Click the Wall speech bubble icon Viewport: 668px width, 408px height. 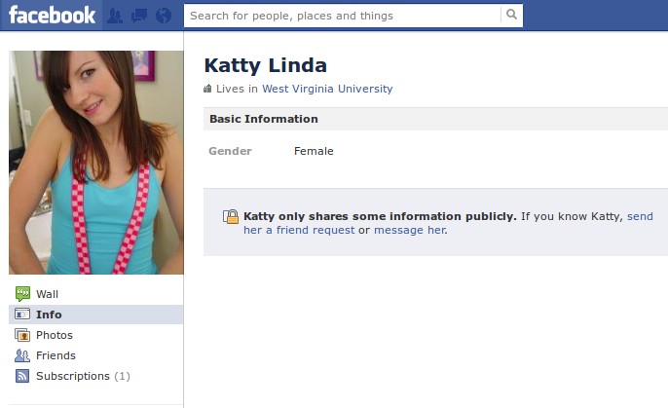point(22,294)
